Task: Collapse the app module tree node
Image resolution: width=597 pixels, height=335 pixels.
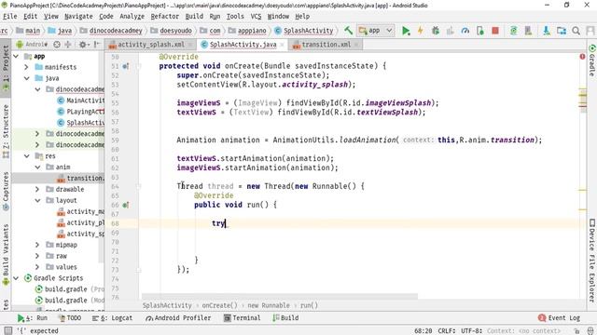Action: (x=16, y=56)
